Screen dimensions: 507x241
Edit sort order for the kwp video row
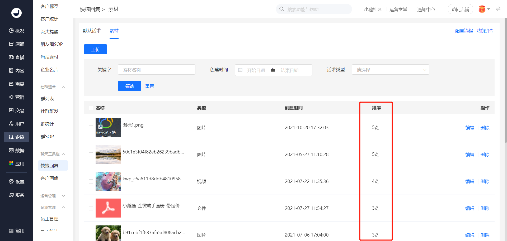377,181
